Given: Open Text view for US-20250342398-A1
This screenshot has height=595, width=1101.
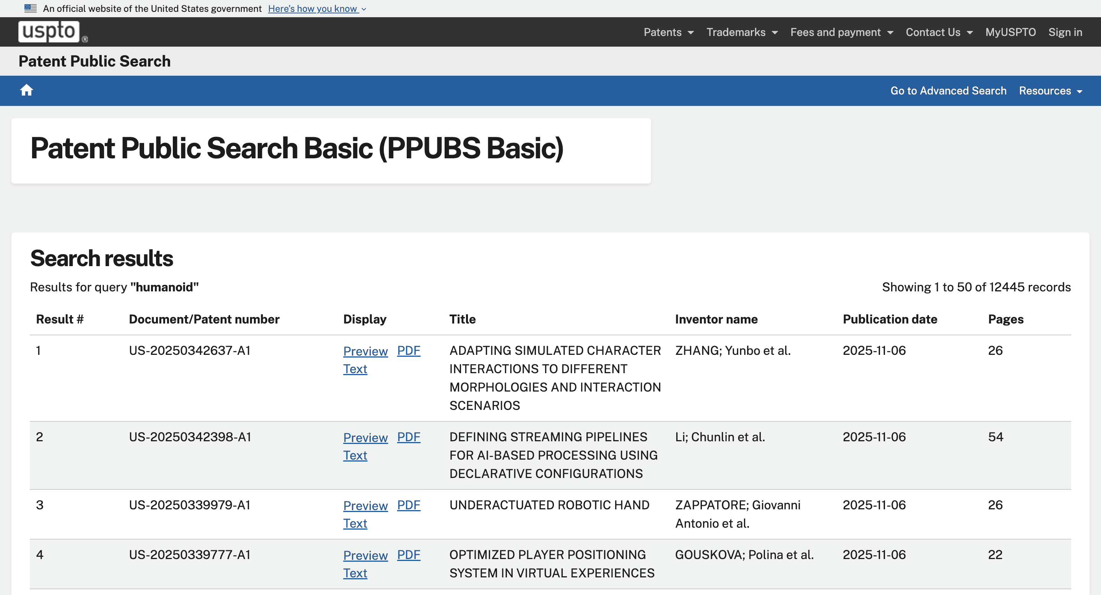Looking at the screenshot, I should [x=355, y=455].
